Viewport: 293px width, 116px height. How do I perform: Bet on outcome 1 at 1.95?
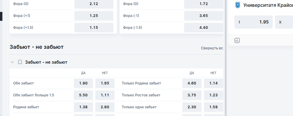click(x=254, y=22)
